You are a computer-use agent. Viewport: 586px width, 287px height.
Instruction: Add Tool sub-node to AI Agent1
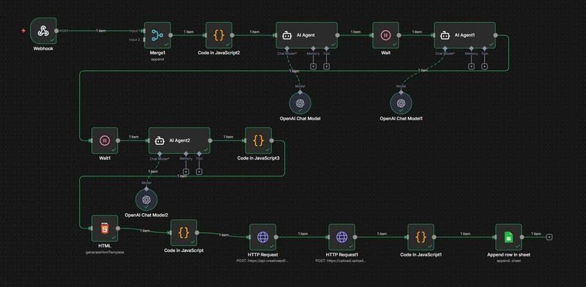(484, 66)
